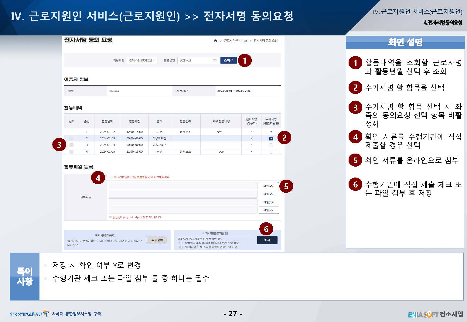Click callout marker number 1

point(244,61)
